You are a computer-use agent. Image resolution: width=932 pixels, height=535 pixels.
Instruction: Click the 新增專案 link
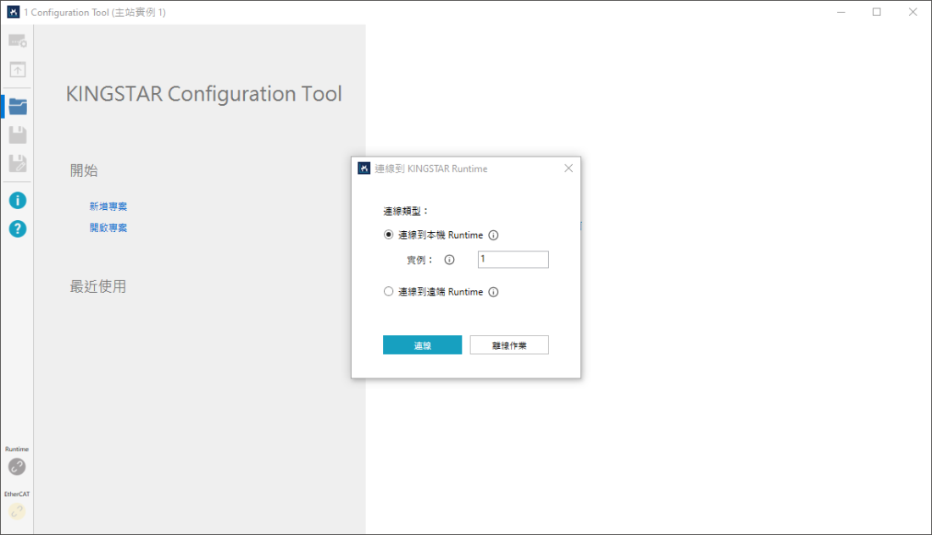108,206
